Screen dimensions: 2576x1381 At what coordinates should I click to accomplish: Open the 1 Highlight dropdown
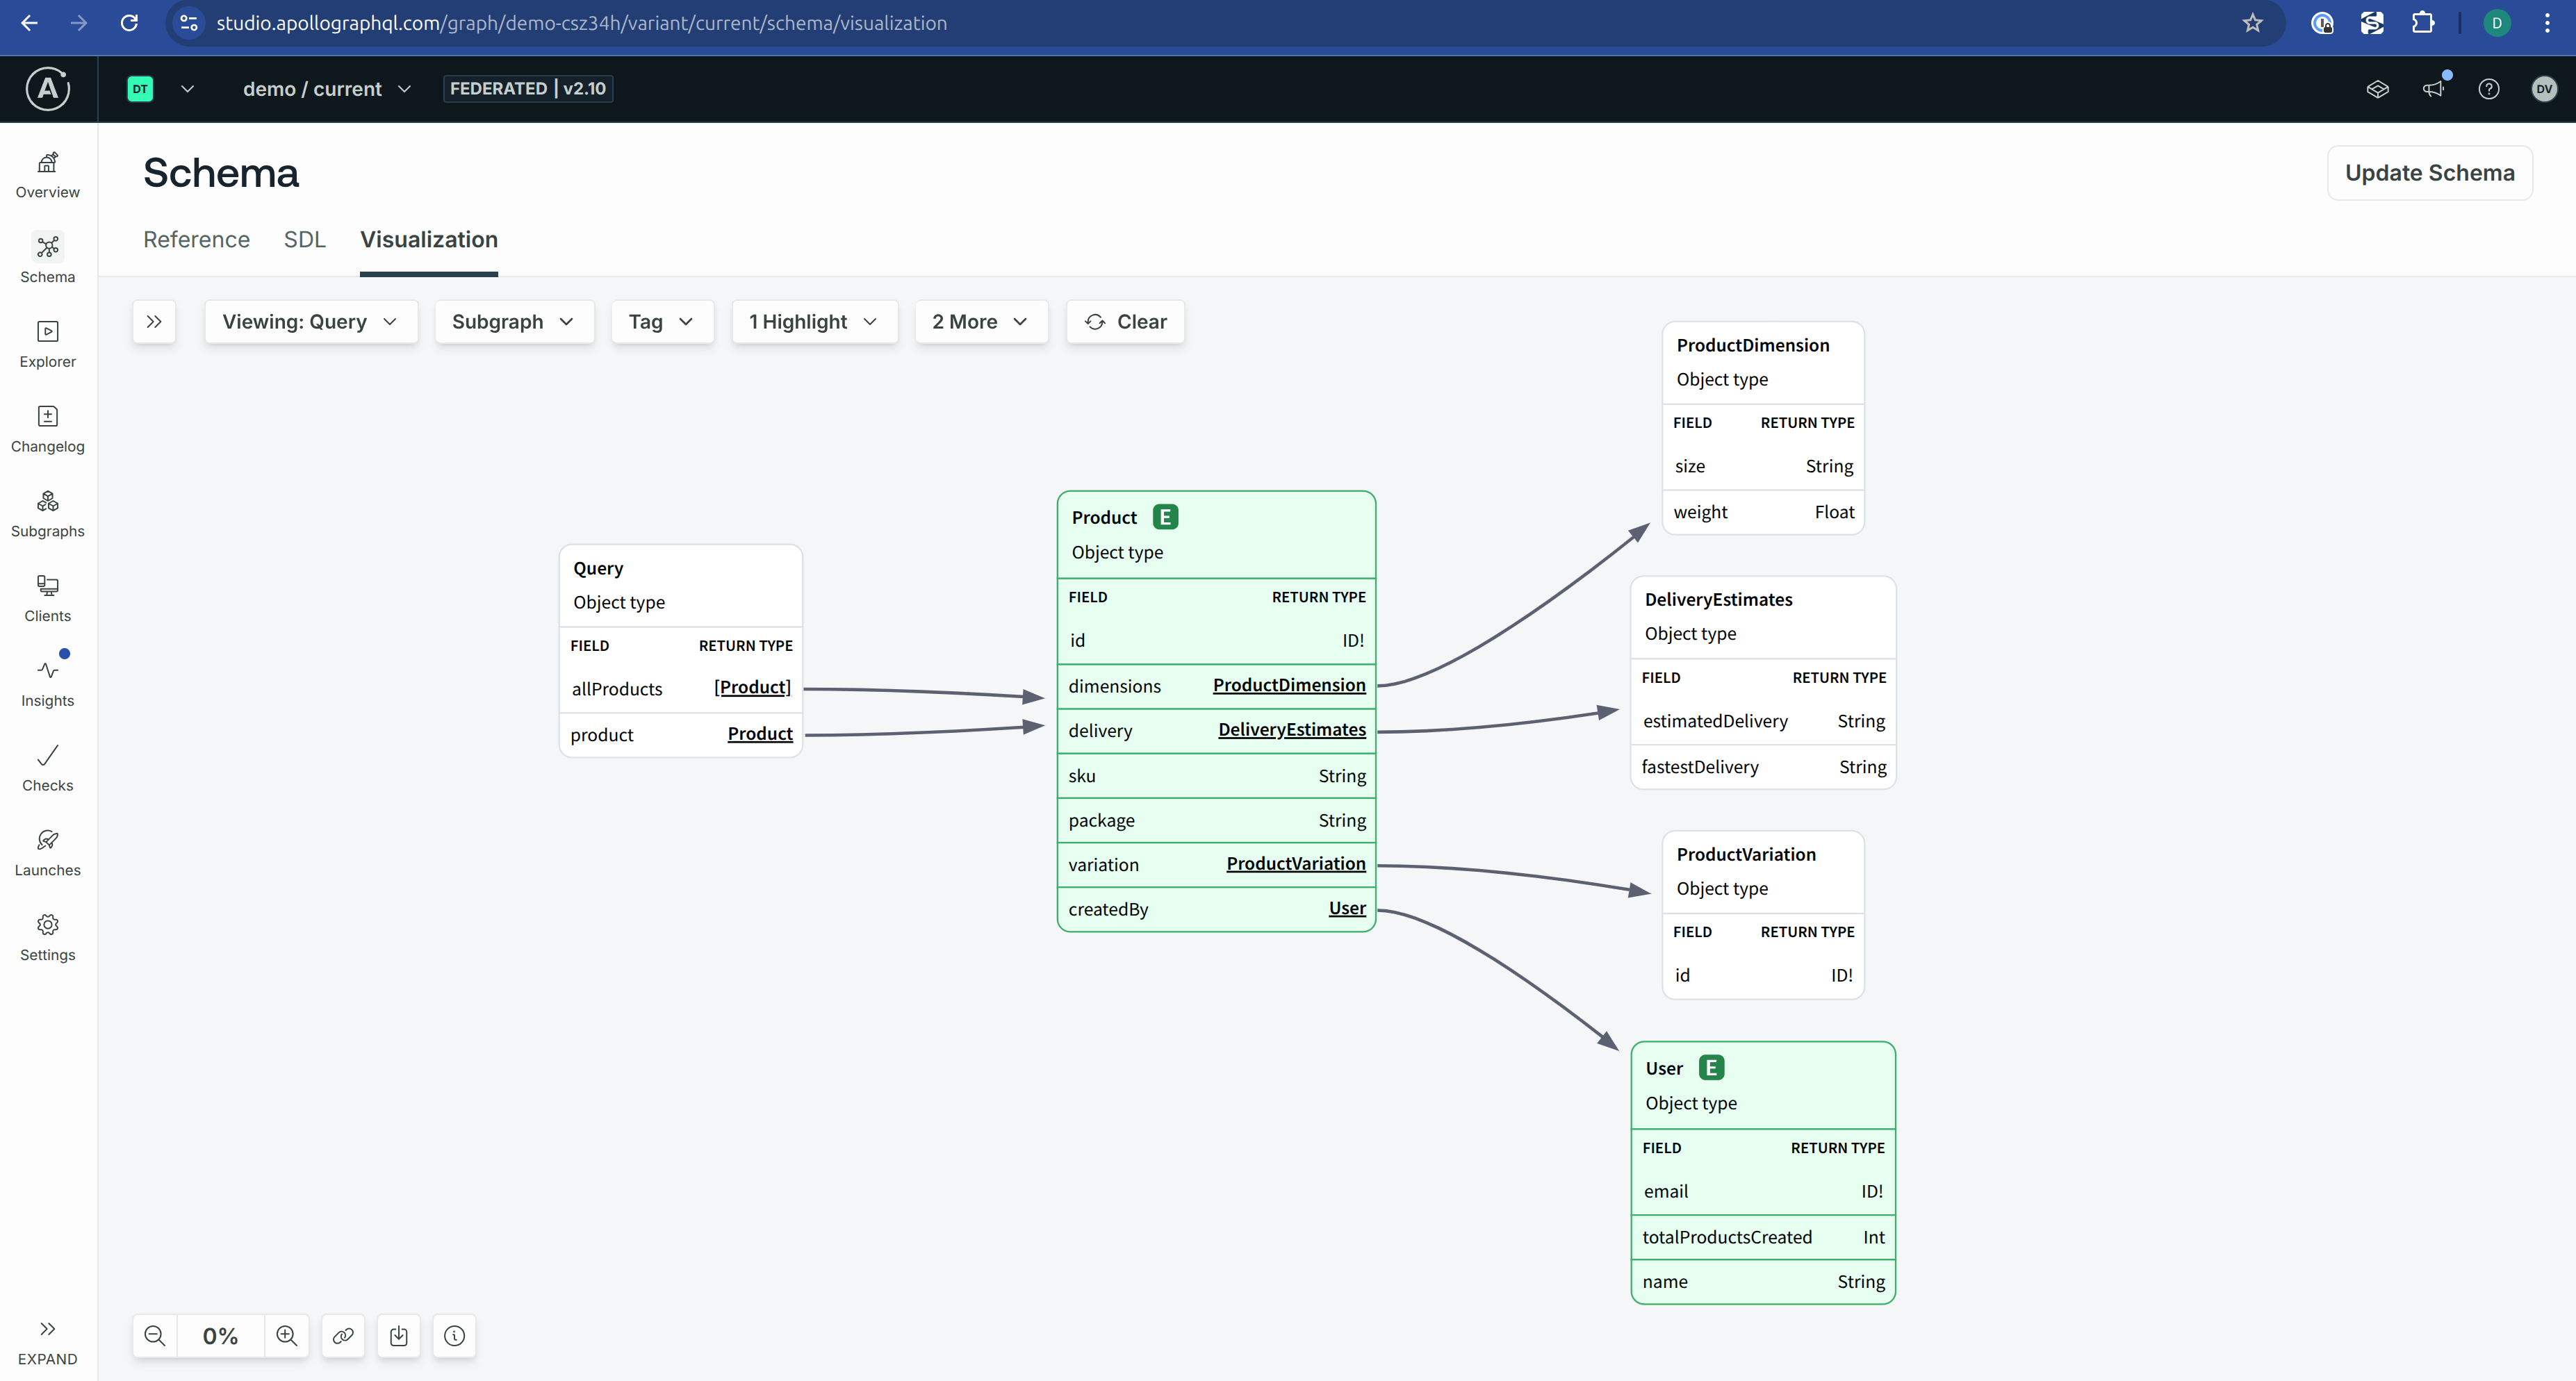point(813,322)
